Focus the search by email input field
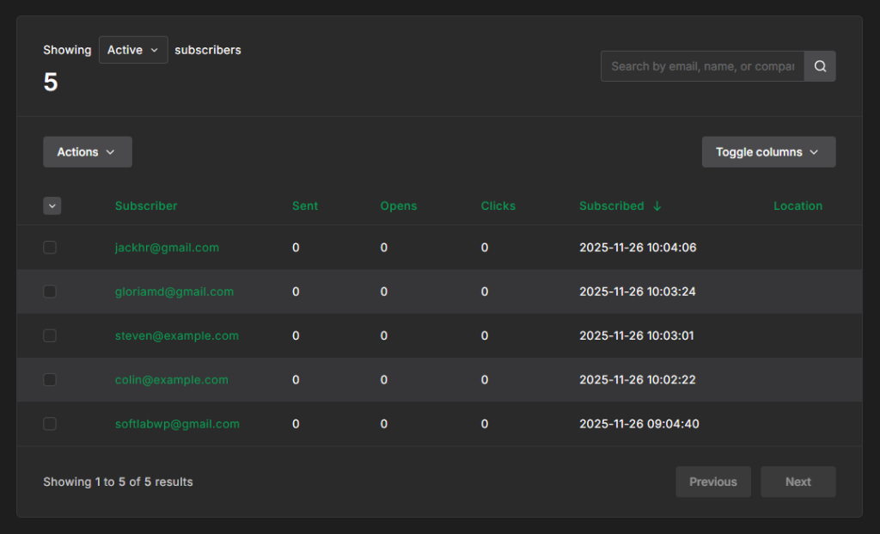Screen dimensions: 880x534 [703, 66]
